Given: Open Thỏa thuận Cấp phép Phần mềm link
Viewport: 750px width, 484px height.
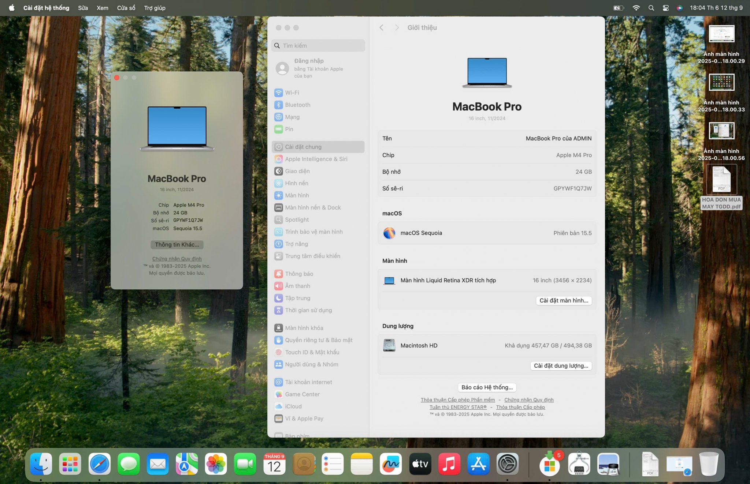Looking at the screenshot, I should pyautogui.click(x=457, y=399).
